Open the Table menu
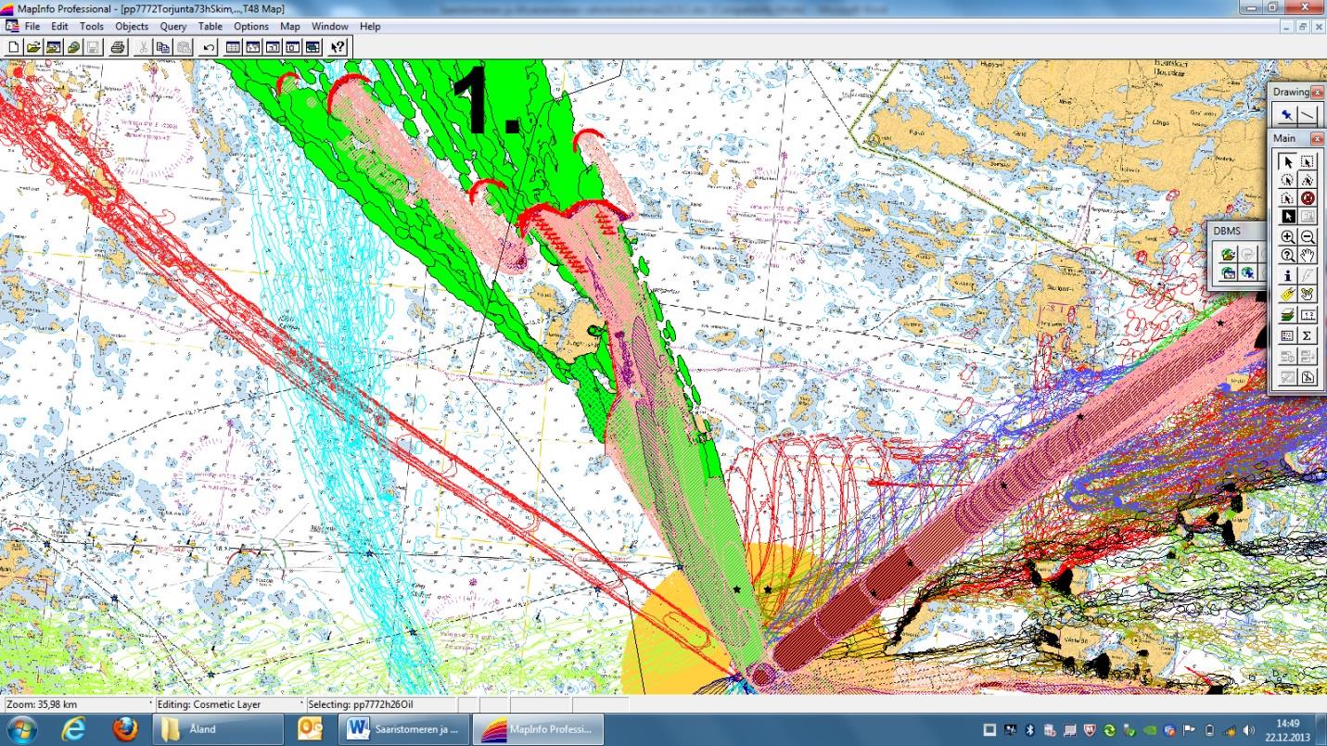 click(211, 27)
